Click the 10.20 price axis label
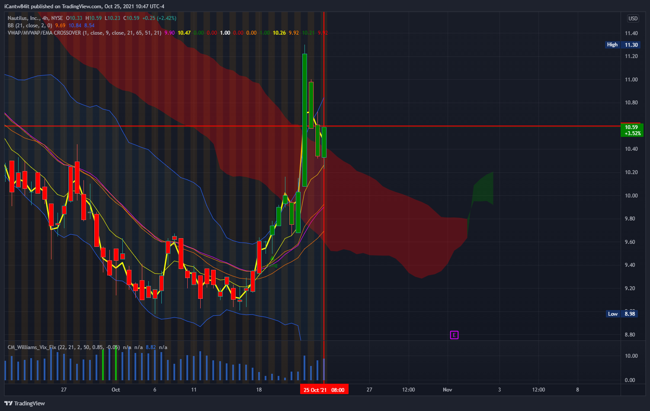The width and height of the screenshot is (650, 411). coord(631,172)
